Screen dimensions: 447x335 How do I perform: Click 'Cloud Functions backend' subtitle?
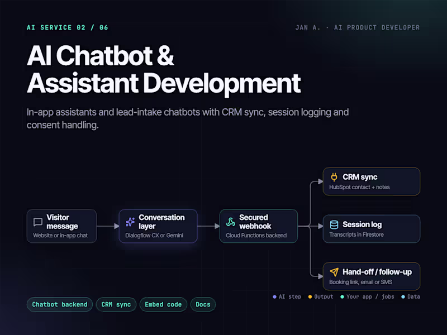(x=256, y=236)
